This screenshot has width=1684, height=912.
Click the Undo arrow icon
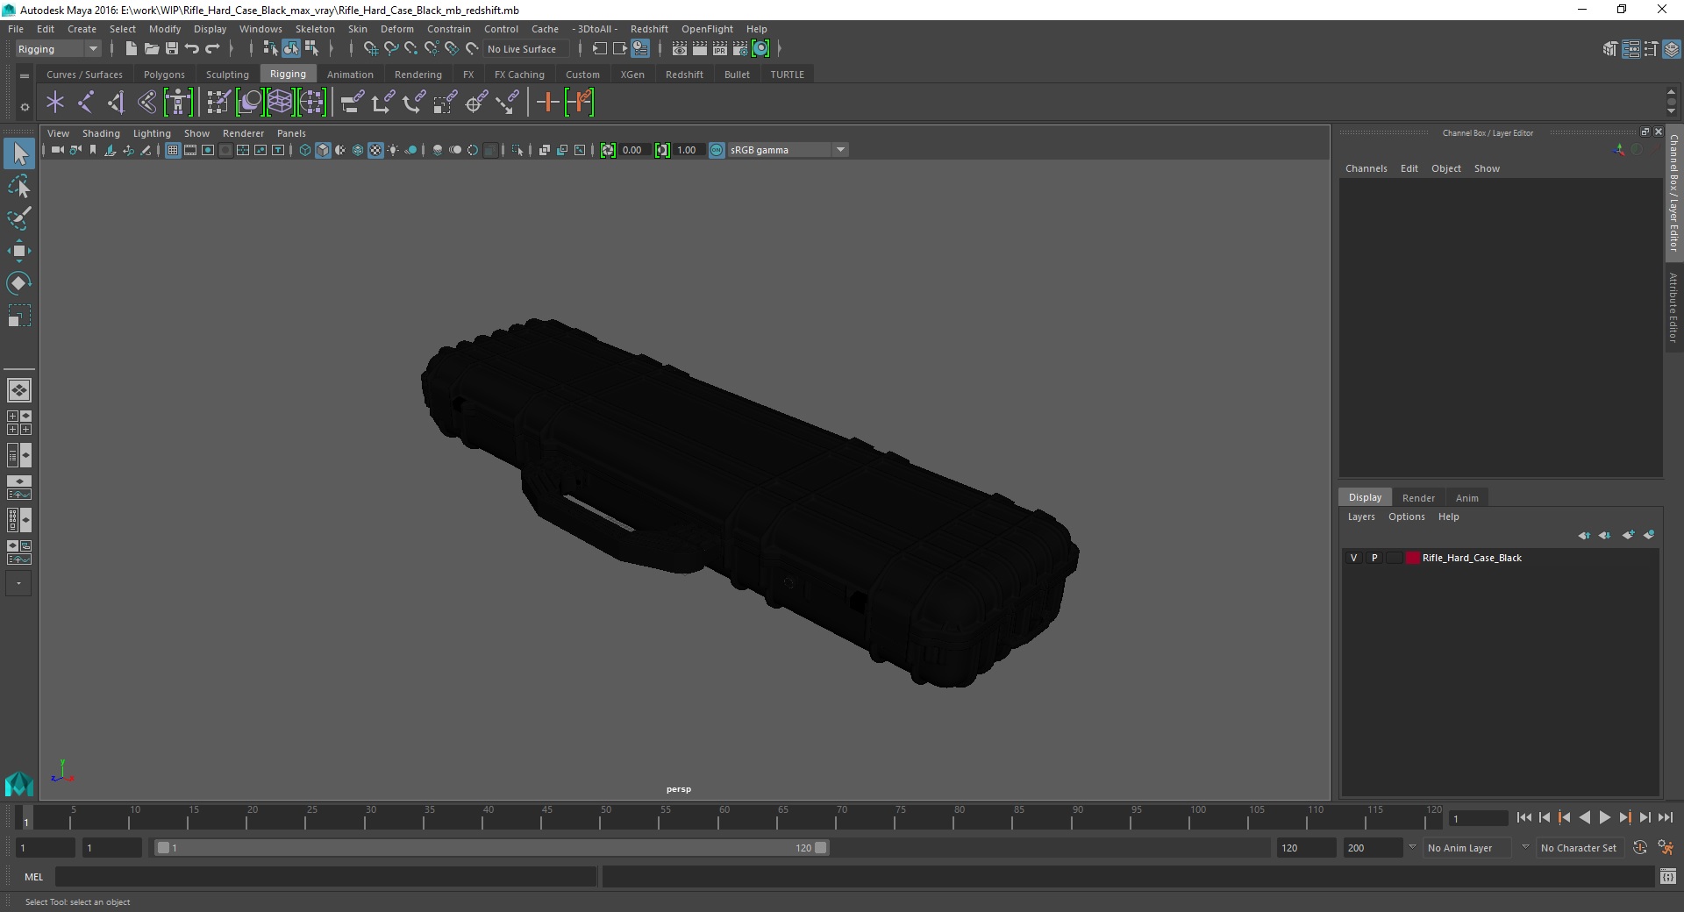192,49
